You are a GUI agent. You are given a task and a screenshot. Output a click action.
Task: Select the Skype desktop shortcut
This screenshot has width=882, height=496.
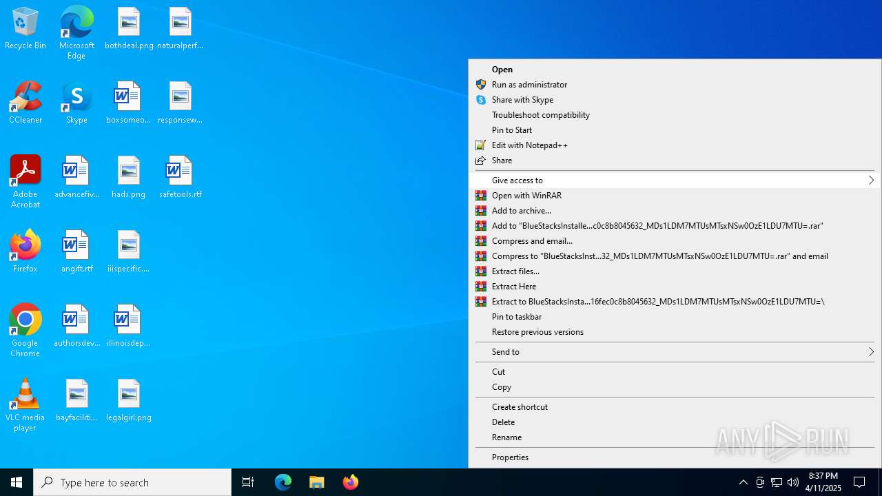click(76, 103)
